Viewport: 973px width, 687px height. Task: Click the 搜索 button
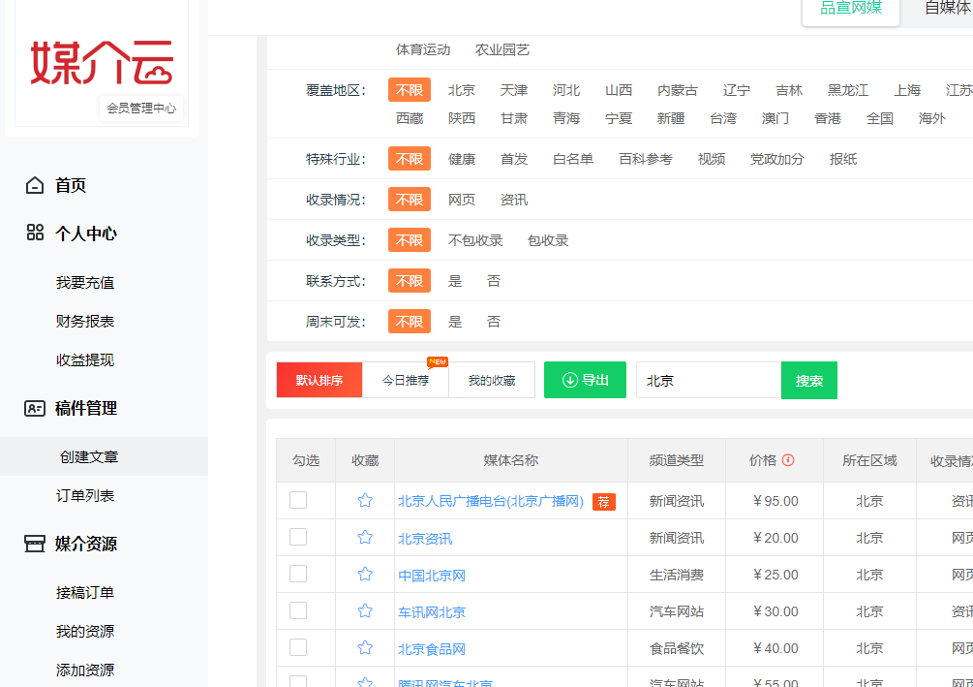809,381
